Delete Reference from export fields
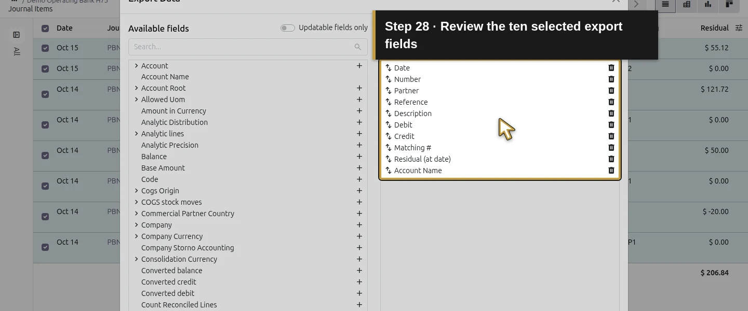748x311 pixels. 611,102
